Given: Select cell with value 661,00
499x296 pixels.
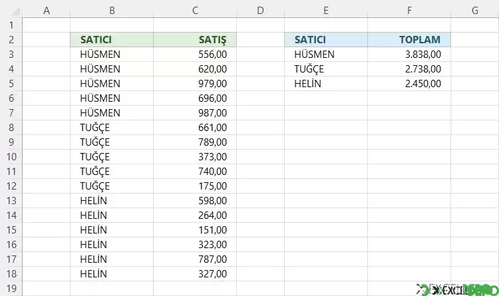Looking at the screenshot, I should pos(195,128).
